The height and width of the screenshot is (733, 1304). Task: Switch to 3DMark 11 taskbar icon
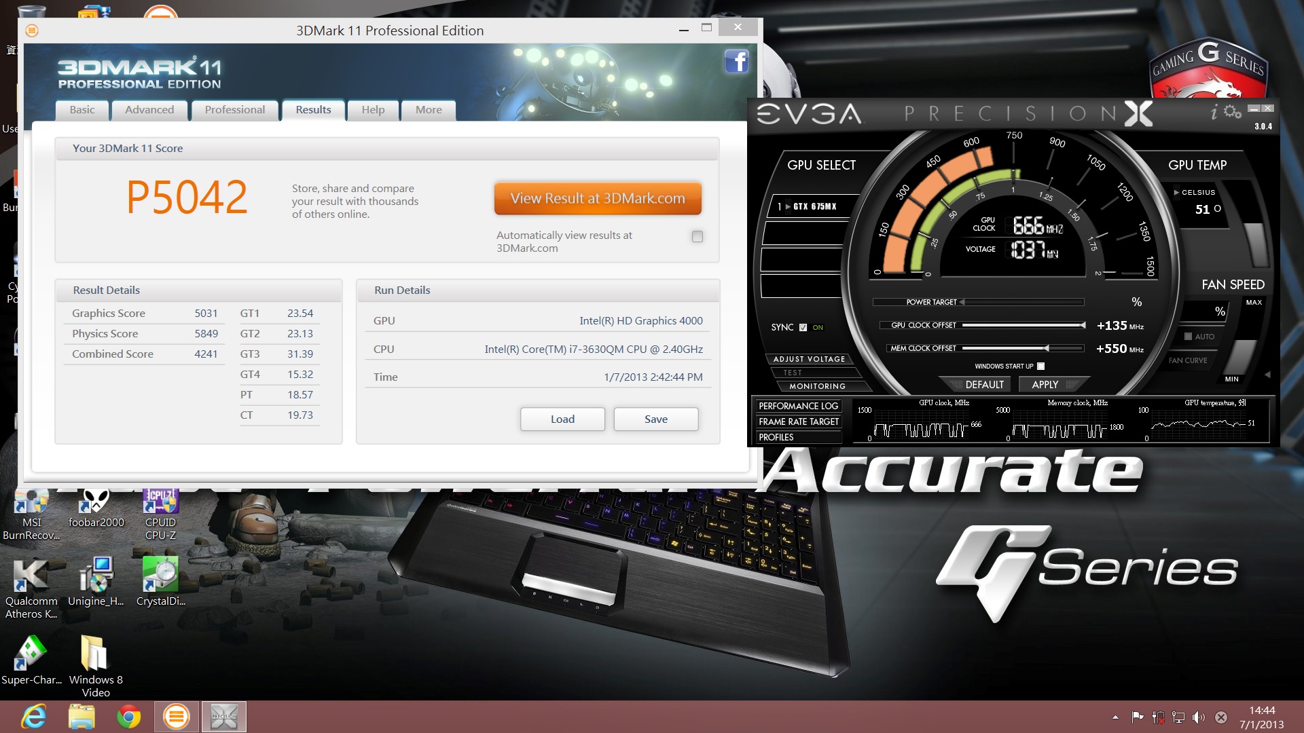[177, 717]
